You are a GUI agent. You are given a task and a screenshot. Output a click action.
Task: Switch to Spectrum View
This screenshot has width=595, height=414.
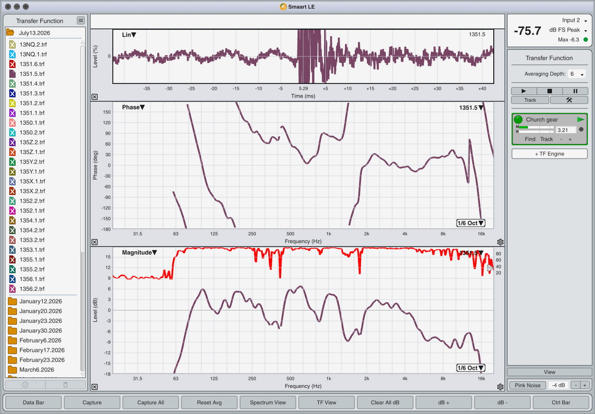(x=268, y=403)
